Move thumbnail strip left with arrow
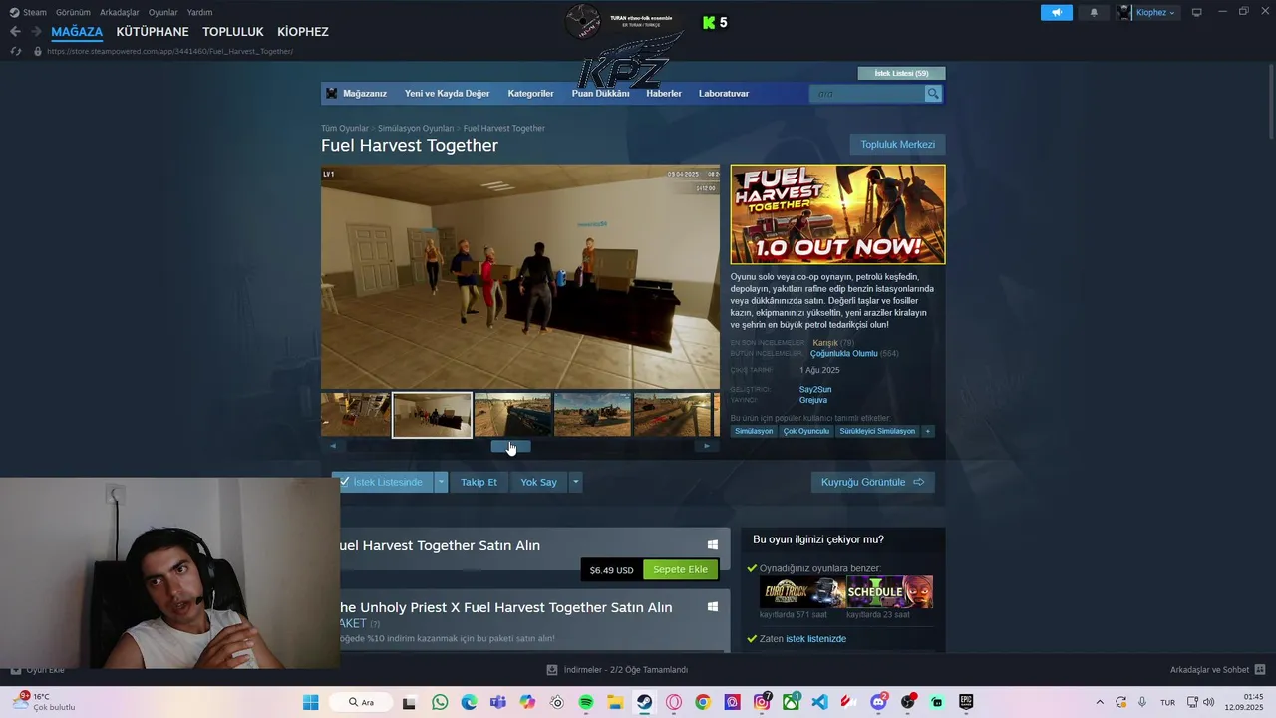The width and height of the screenshot is (1276, 718). point(333,446)
